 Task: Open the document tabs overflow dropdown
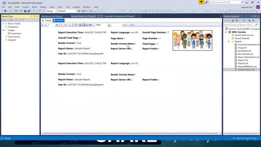221,16
